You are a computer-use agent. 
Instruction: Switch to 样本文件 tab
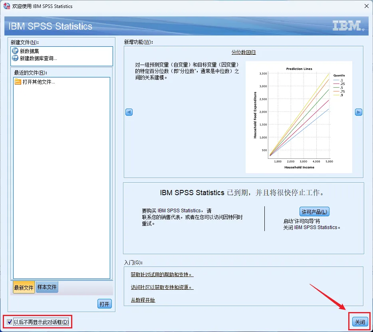(x=47, y=287)
